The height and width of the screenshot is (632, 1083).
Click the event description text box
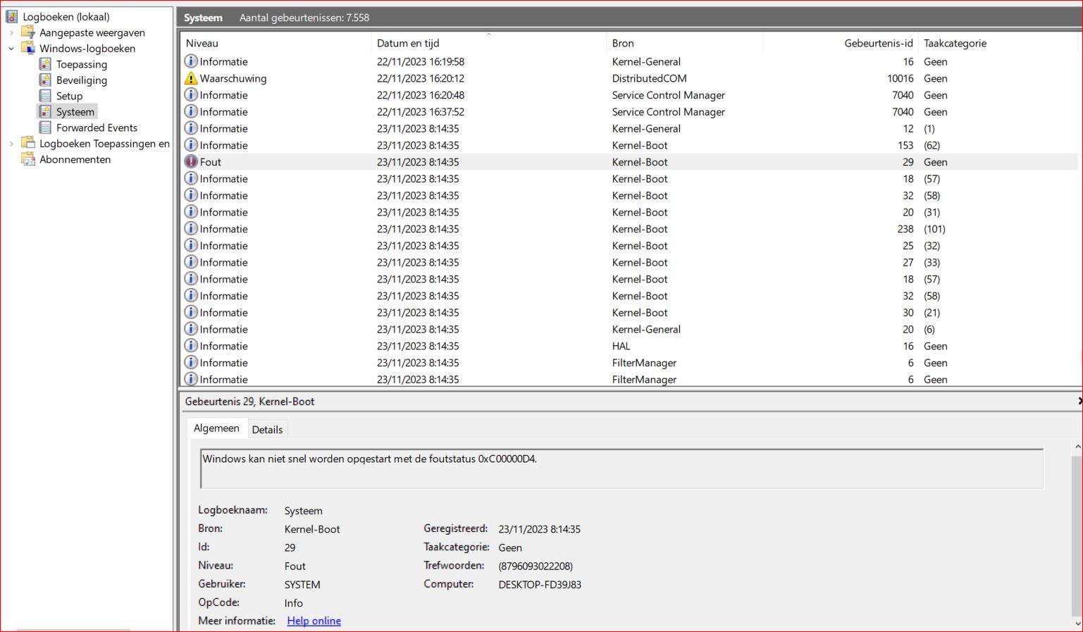click(x=621, y=469)
